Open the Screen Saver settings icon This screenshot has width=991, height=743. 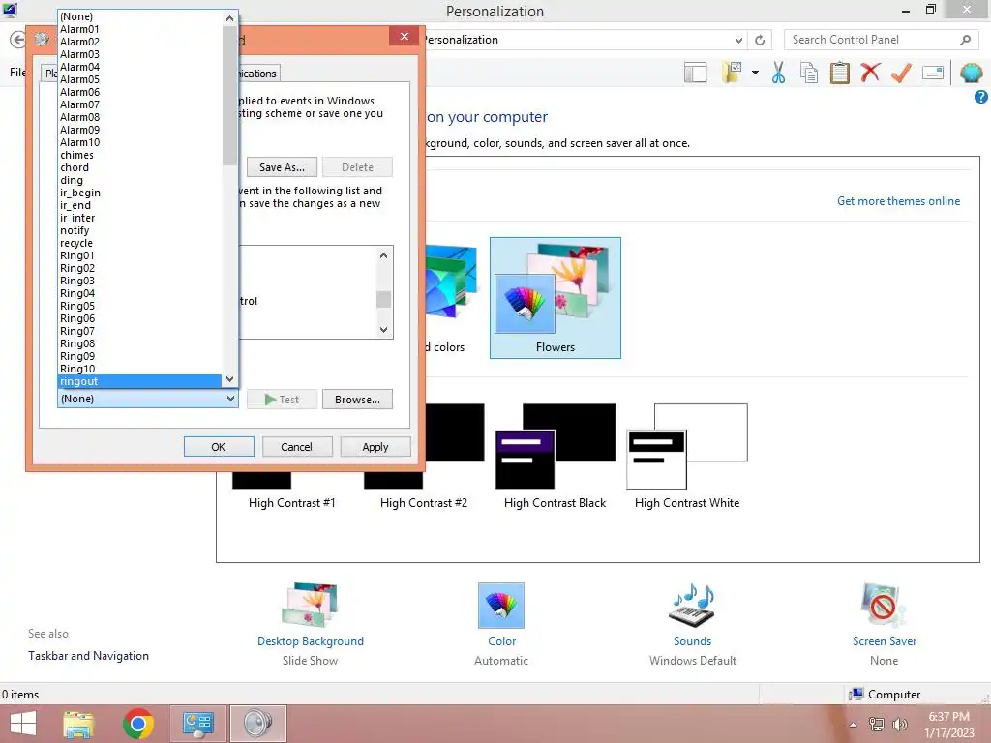[x=884, y=606]
